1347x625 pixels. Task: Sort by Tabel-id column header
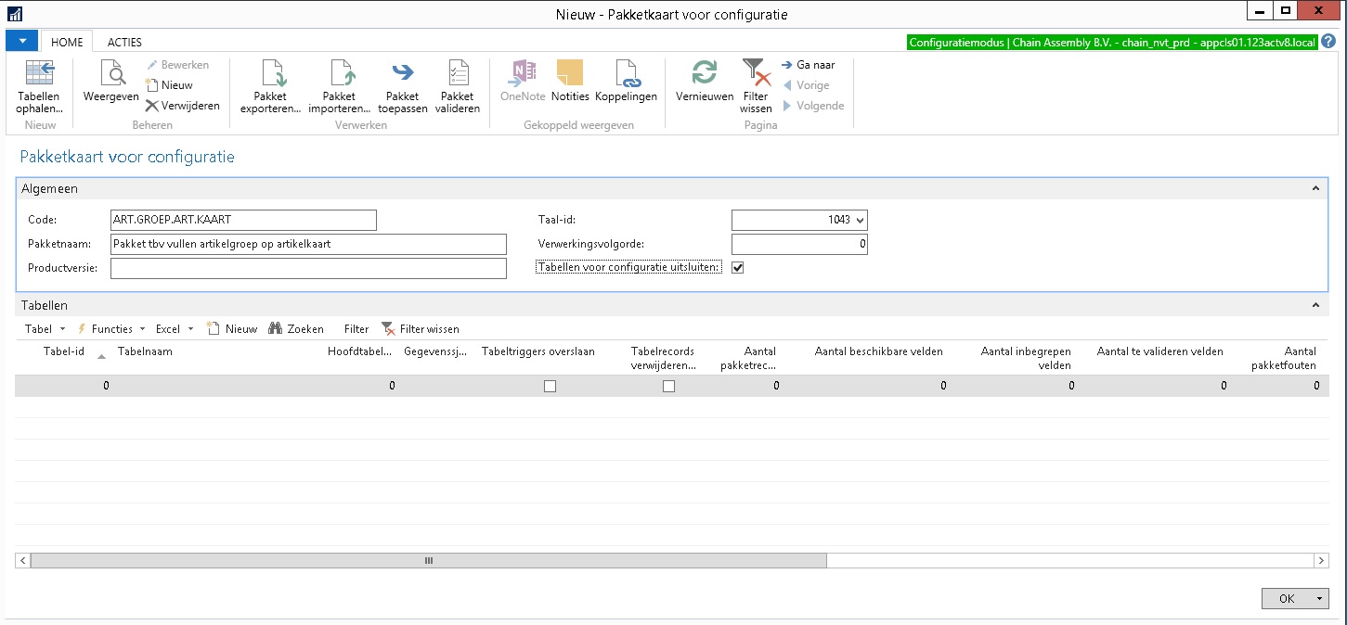pos(64,351)
